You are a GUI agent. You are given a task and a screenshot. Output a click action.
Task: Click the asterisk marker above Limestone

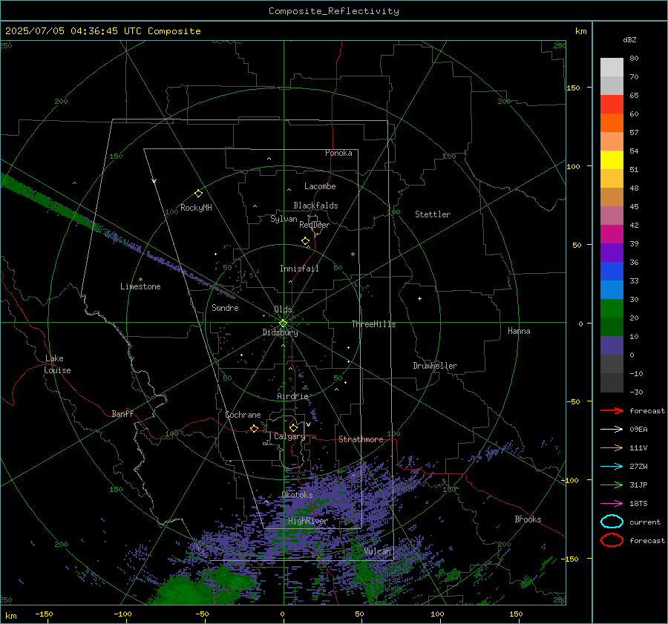pos(140,280)
